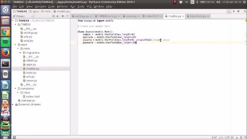Collapse the apps folder
Viewport: 247px width, 139px height.
[15, 45]
